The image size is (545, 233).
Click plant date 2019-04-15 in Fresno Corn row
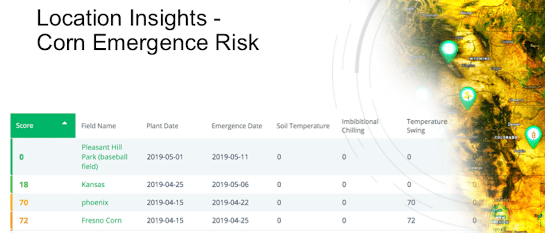point(165,220)
